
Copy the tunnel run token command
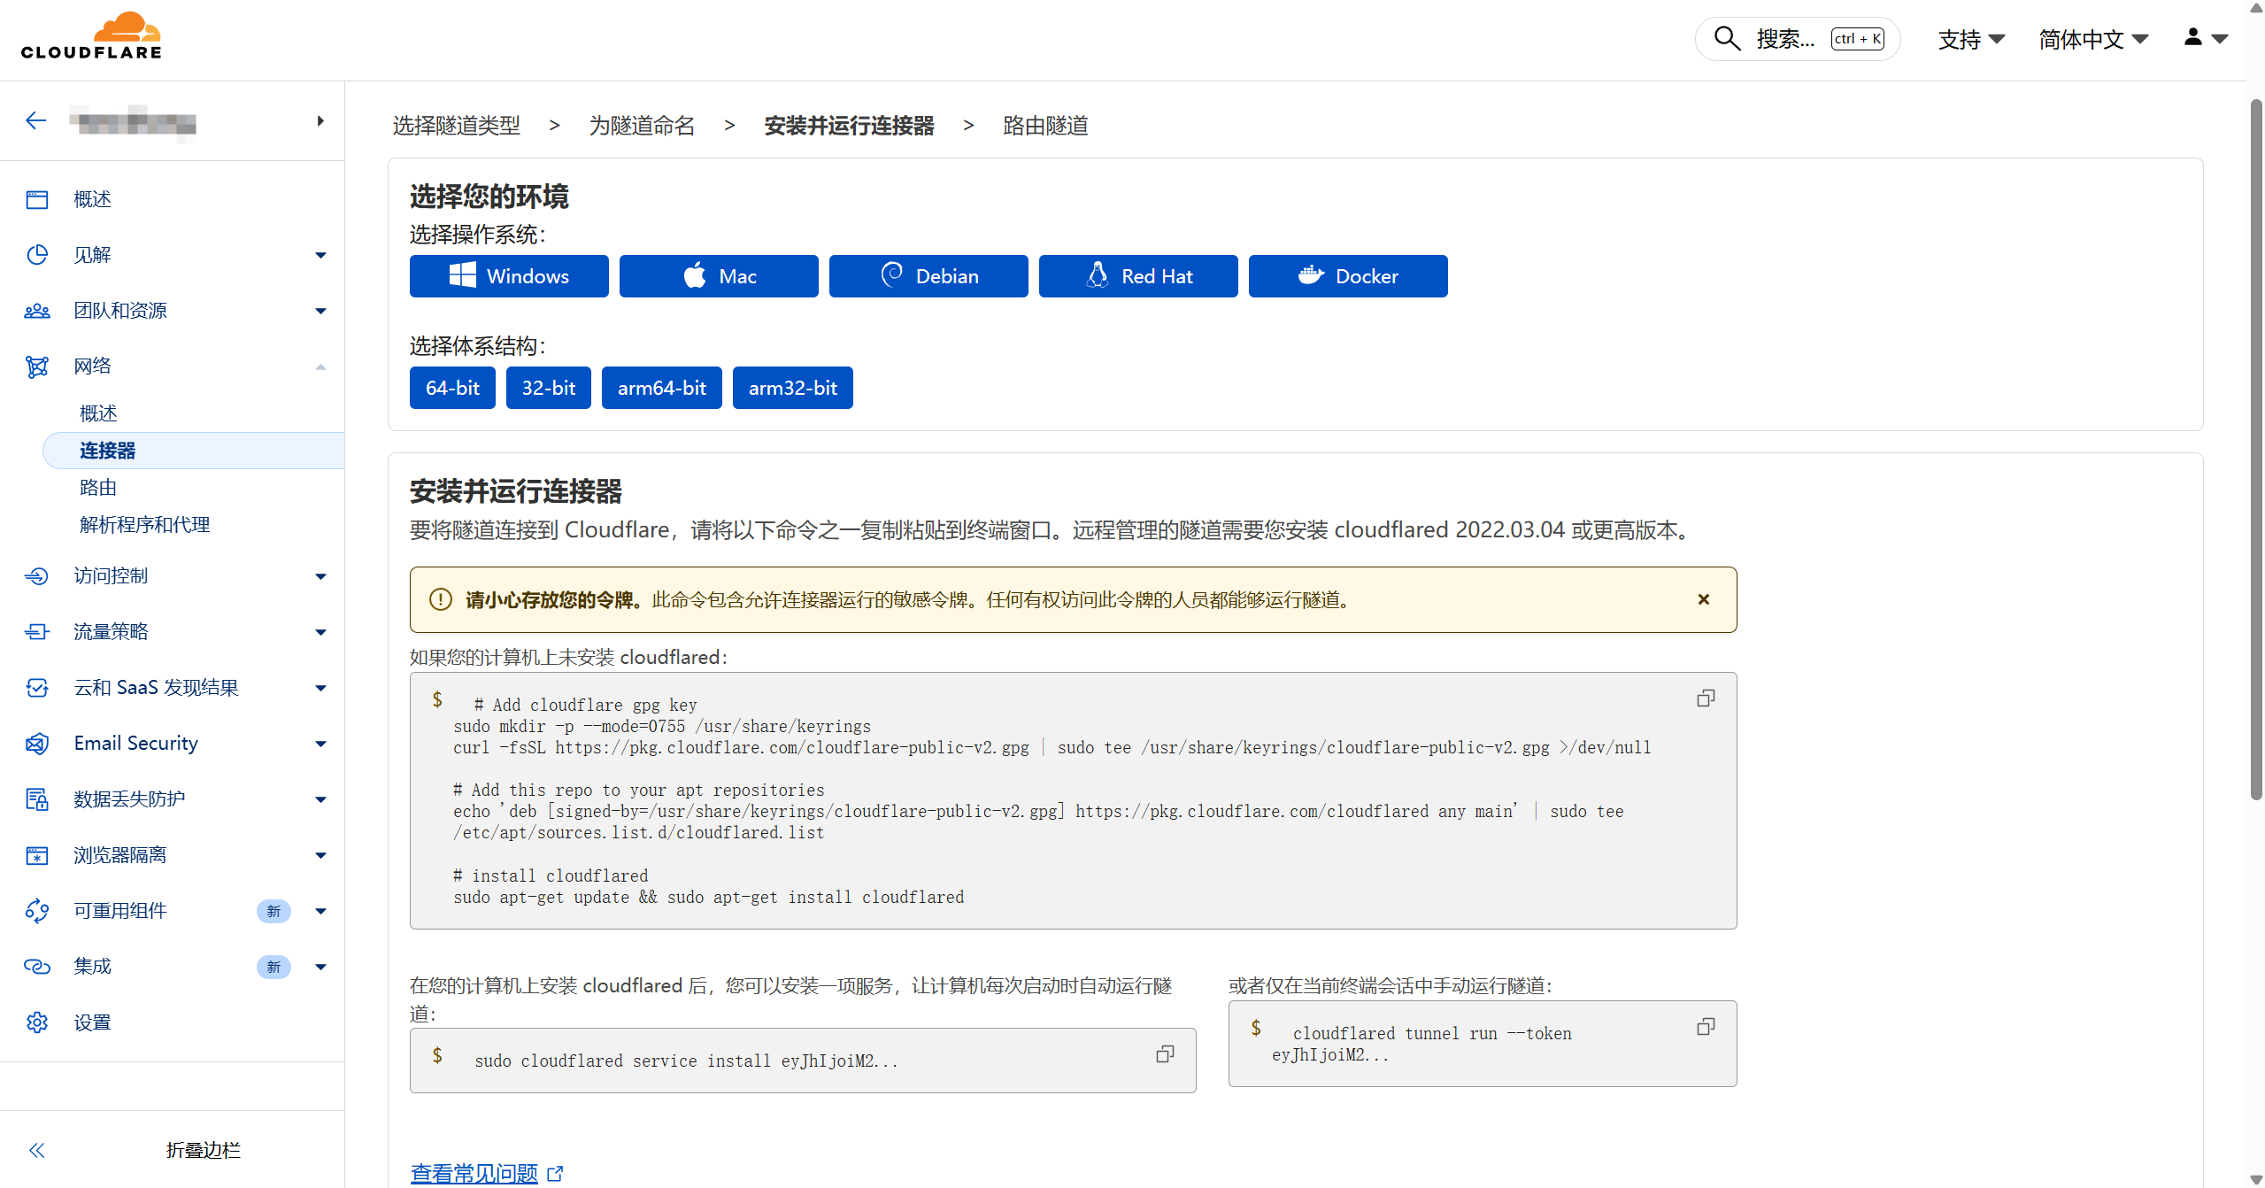click(1705, 1027)
